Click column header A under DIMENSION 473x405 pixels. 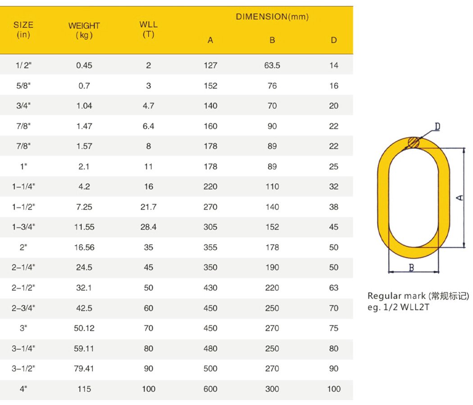click(210, 40)
